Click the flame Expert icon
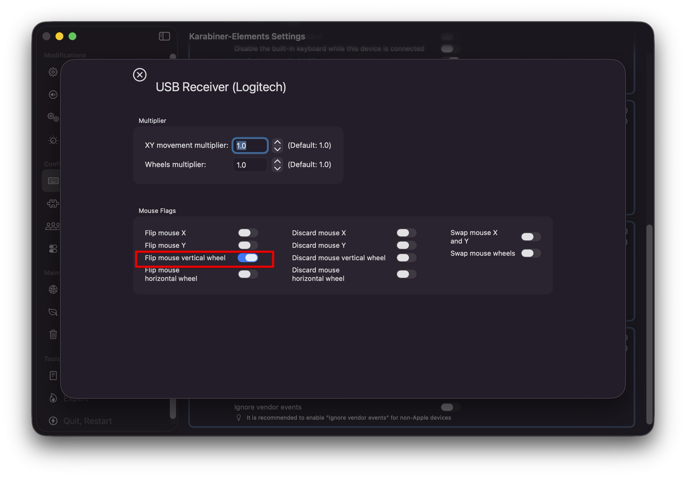The height and width of the screenshot is (478, 686). coord(53,398)
